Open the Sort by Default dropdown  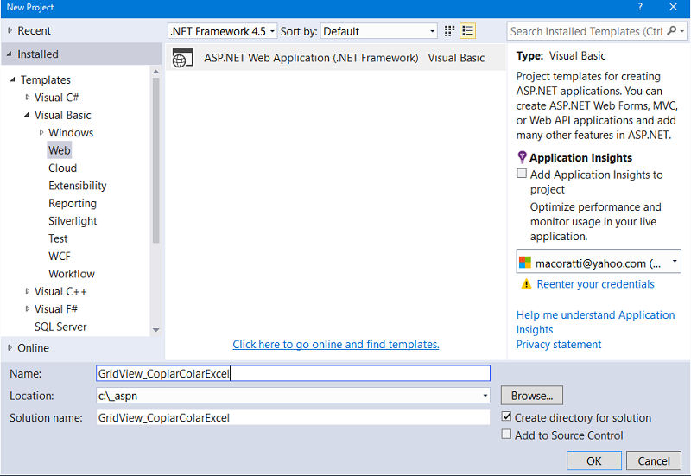[378, 31]
